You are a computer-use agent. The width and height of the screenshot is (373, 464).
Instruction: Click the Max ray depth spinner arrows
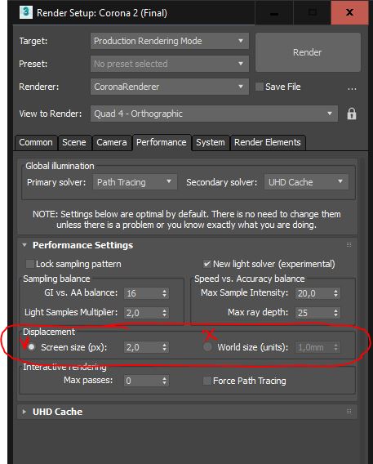tap(335, 313)
